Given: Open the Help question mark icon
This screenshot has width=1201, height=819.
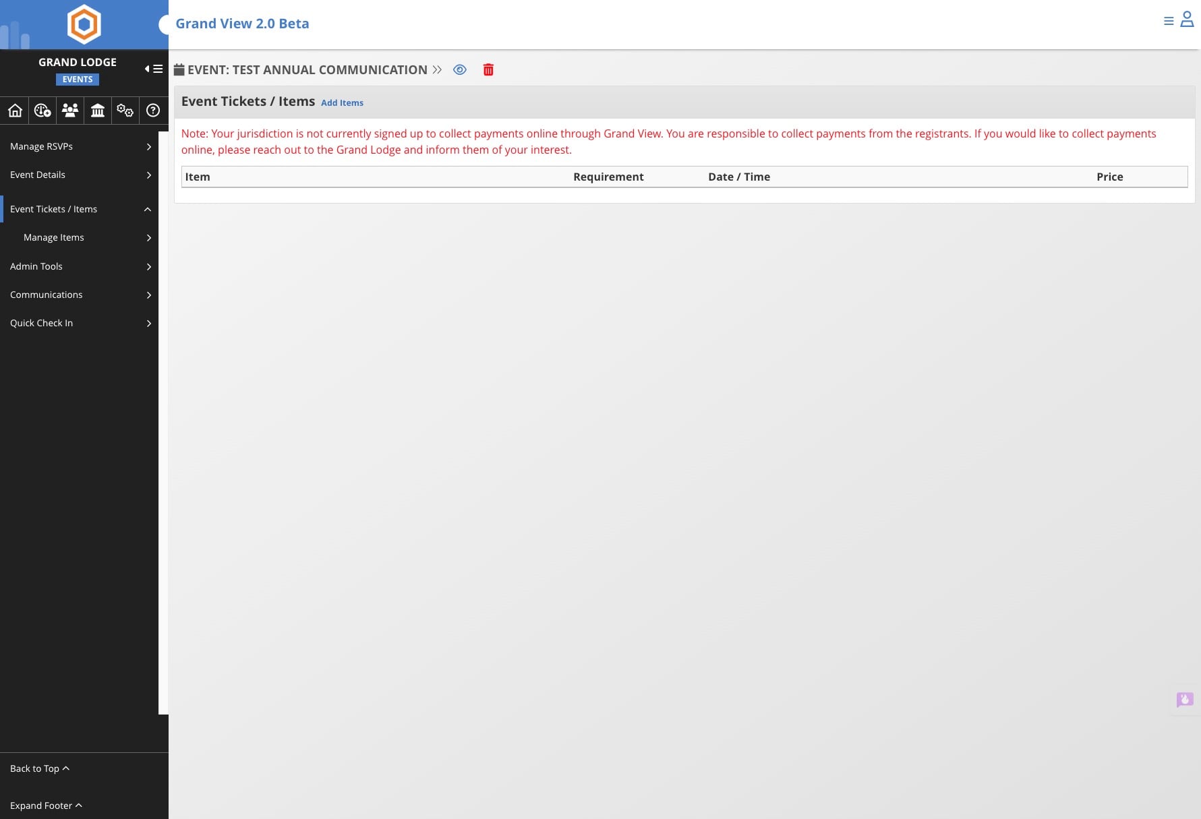Looking at the screenshot, I should point(153,111).
